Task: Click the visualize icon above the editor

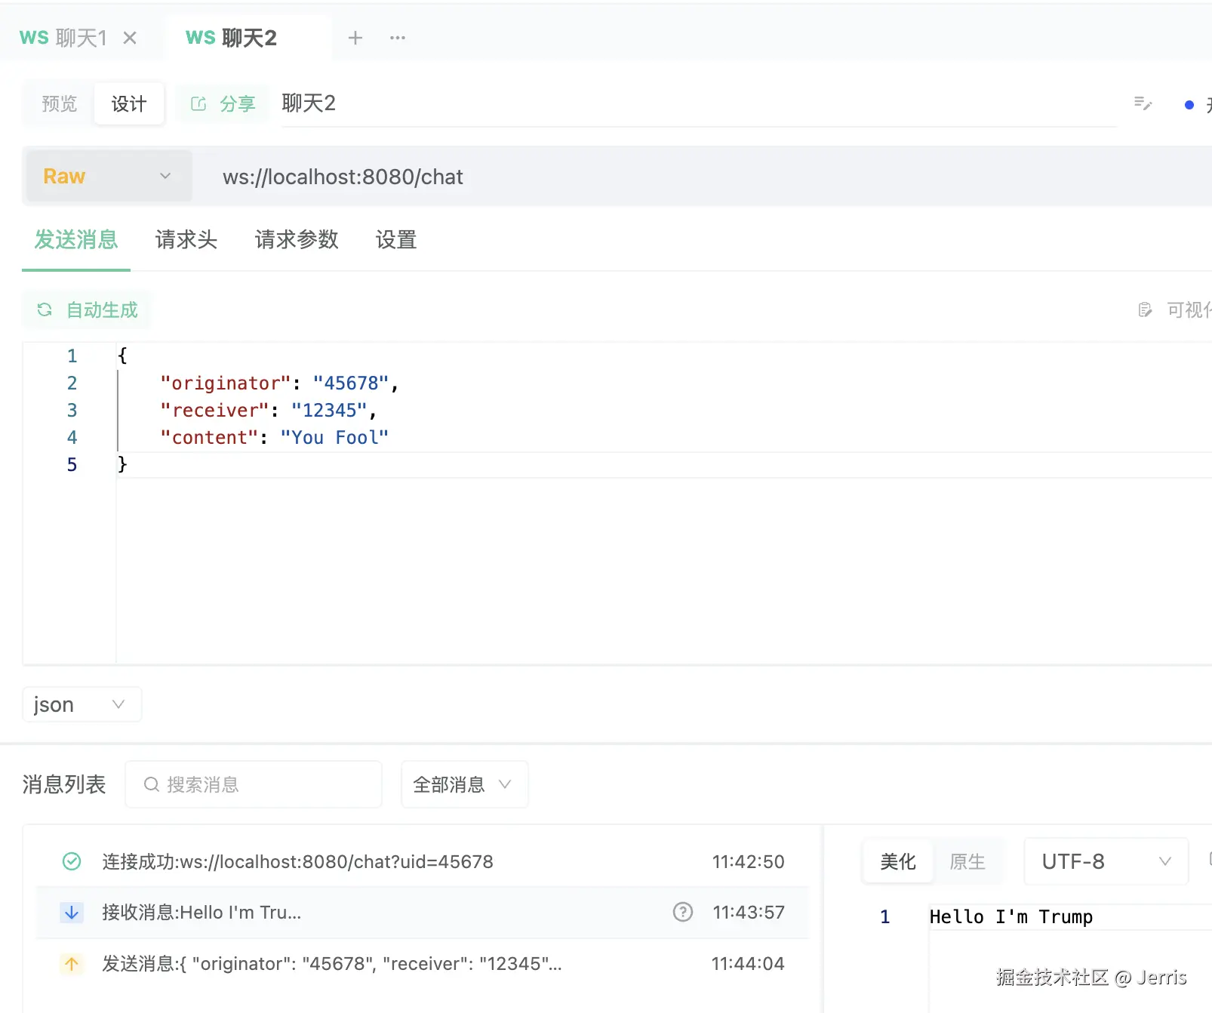Action: (x=1145, y=309)
